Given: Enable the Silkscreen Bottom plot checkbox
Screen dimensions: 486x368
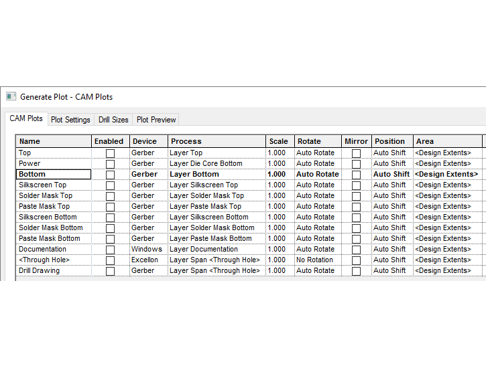Looking at the screenshot, I should pos(110,217).
